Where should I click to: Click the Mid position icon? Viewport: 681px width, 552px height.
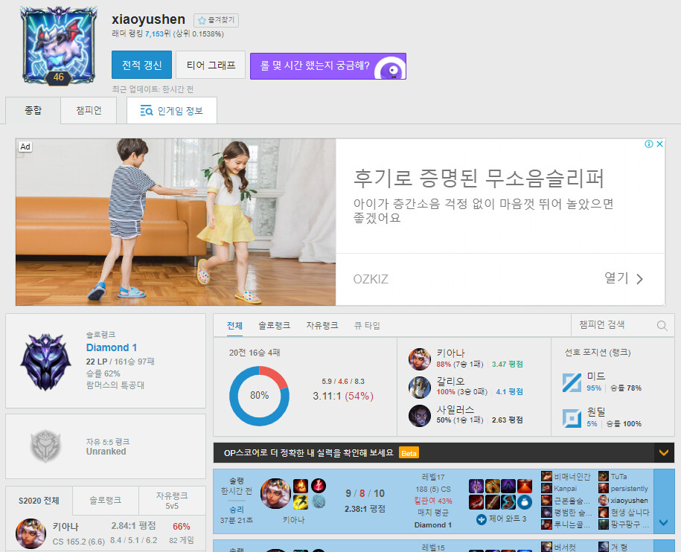click(572, 382)
